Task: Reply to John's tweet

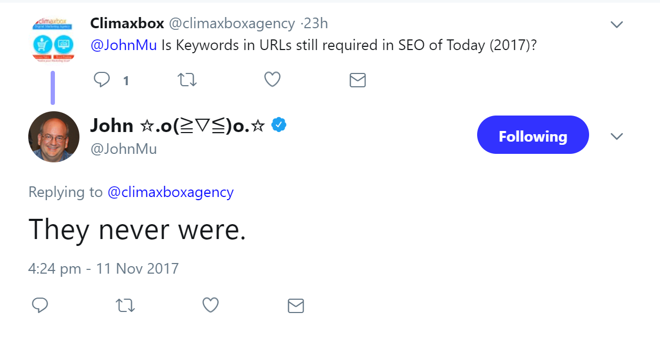Action: tap(40, 306)
